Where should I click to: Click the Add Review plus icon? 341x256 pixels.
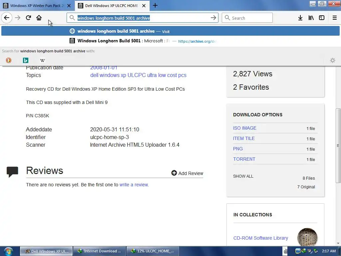click(x=174, y=173)
